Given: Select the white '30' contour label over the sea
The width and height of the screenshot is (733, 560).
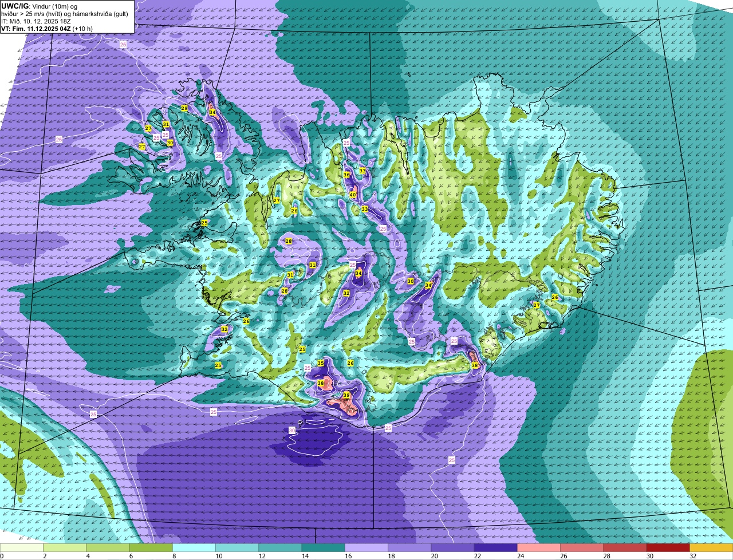Looking at the screenshot, I should [x=292, y=430].
